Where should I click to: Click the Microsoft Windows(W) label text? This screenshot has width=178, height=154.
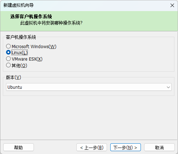[34, 47]
